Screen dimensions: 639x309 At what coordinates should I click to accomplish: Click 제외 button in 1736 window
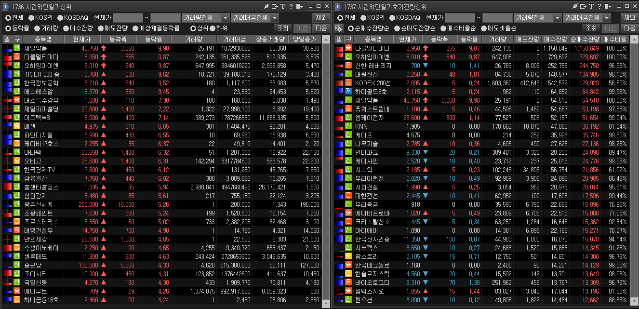[x=320, y=18]
